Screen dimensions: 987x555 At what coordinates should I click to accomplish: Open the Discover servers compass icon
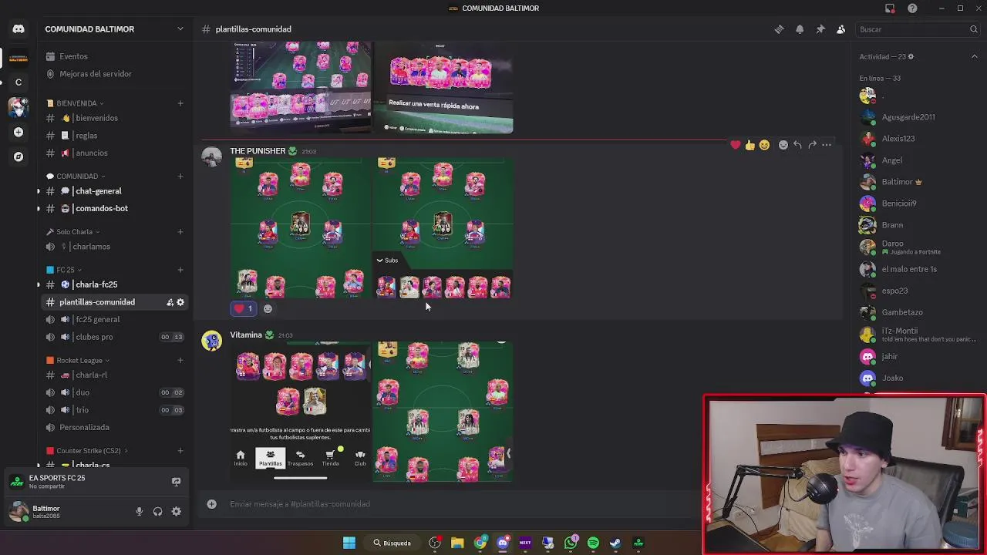19,156
